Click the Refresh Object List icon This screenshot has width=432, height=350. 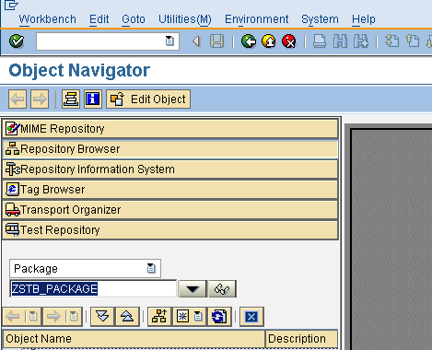219,317
